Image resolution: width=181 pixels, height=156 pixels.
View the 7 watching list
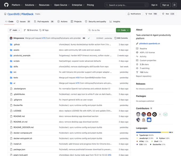click(145, 68)
